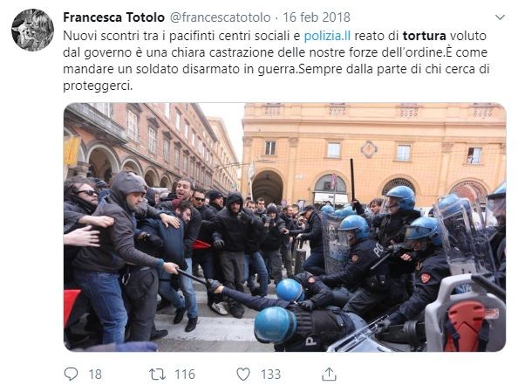This screenshot has width=518, height=392.
Task: Open the Francesca Totolo display name
Action: (113, 17)
